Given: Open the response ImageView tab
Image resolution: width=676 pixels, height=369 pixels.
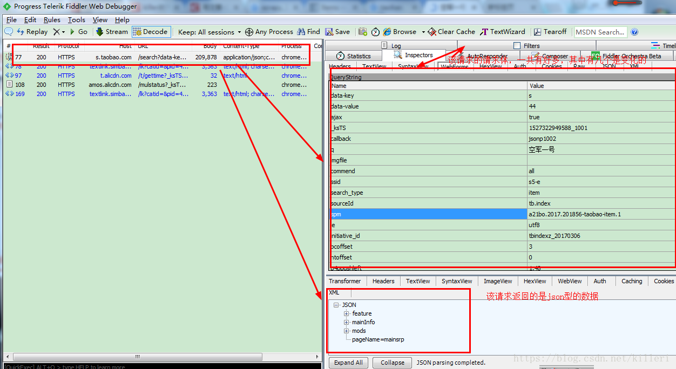Looking at the screenshot, I should (498, 281).
